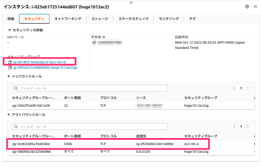
Task: Go to previous page of outbound rules
Action: point(234,127)
